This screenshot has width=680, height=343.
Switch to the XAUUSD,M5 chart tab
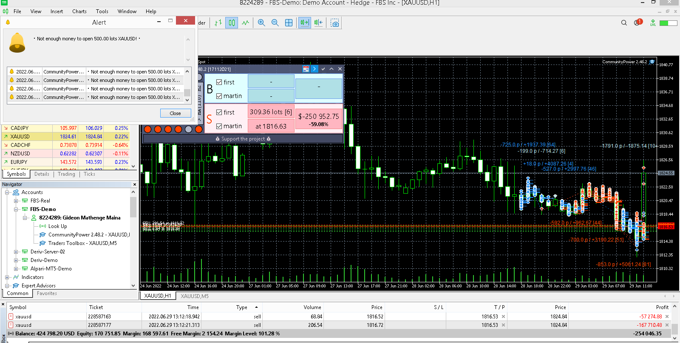point(195,296)
